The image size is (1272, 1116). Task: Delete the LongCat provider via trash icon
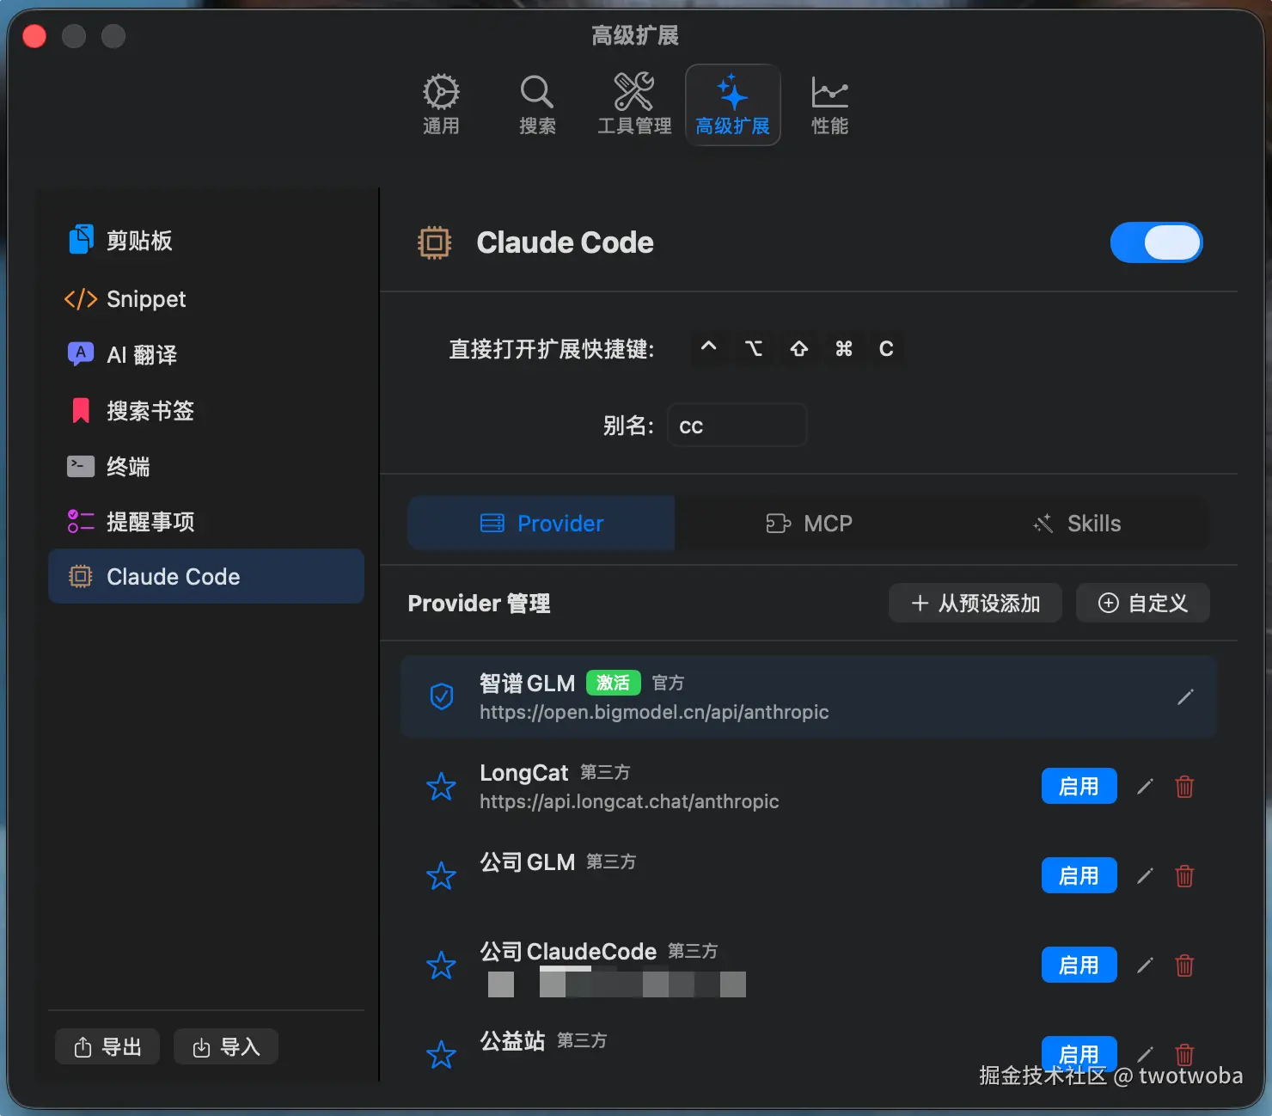click(x=1184, y=787)
